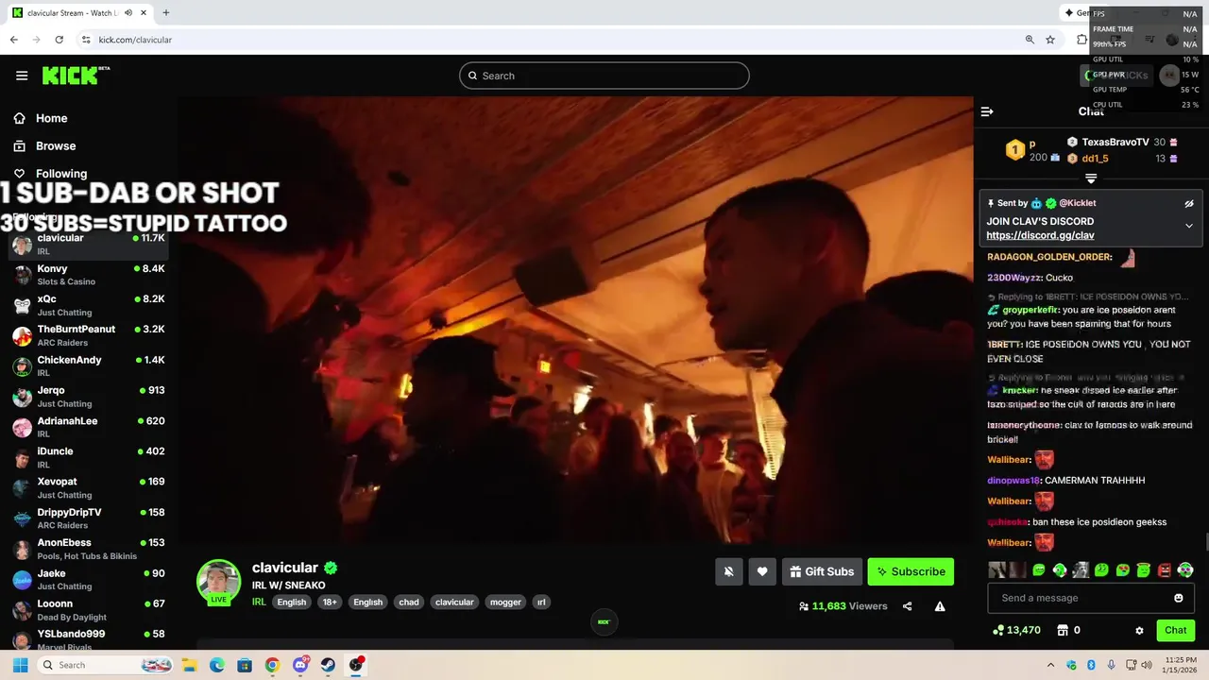This screenshot has height=680, width=1209.
Task: Zoom icon in address bar
Action: (1030, 40)
